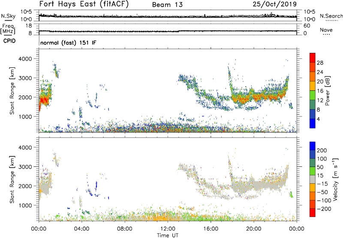Click the Velocity [m s⁻¹] colorbar title
This screenshot has width=343, height=238.
pyautogui.click(x=335, y=179)
